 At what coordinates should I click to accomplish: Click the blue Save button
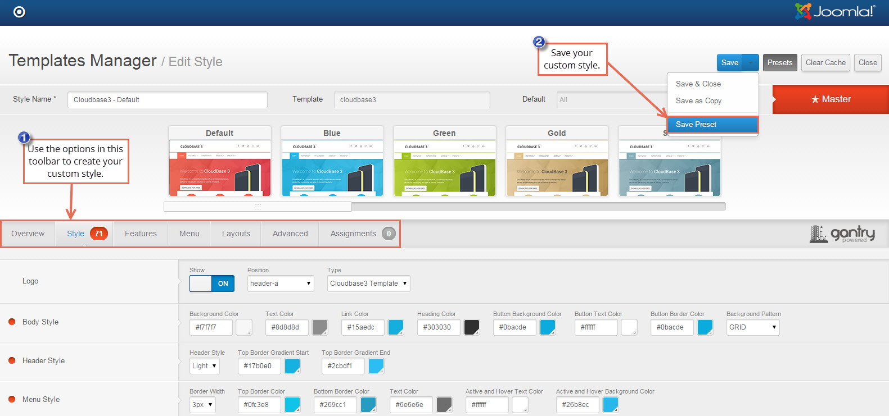tap(730, 63)
